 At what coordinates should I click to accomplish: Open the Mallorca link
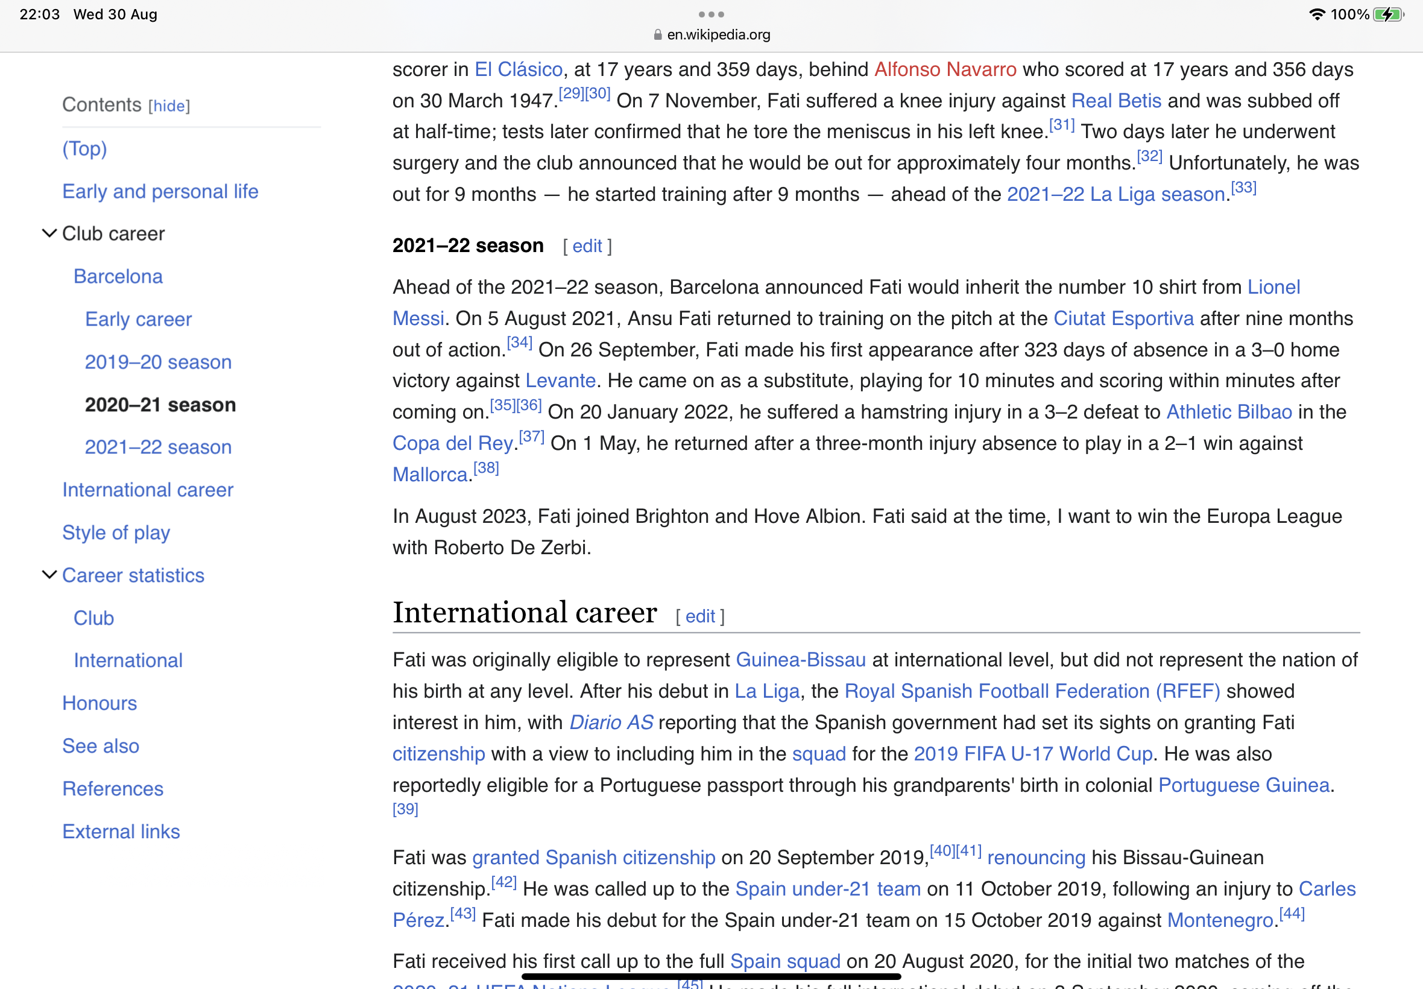click(430, 475)
